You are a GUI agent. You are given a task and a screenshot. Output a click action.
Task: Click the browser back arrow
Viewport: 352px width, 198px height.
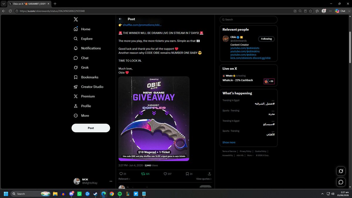(4, 11)
